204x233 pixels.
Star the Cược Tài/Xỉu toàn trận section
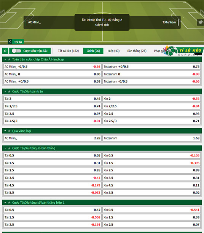[9, 91]
